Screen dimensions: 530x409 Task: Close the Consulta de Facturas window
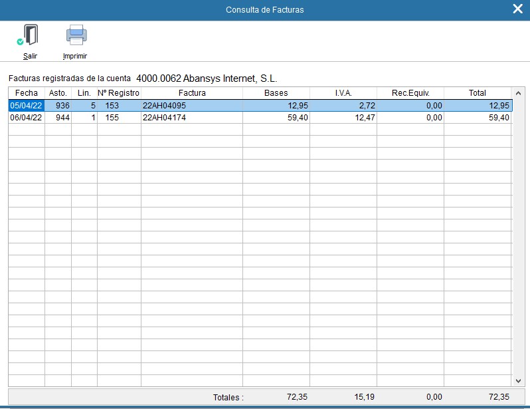[x=517, y=9]
